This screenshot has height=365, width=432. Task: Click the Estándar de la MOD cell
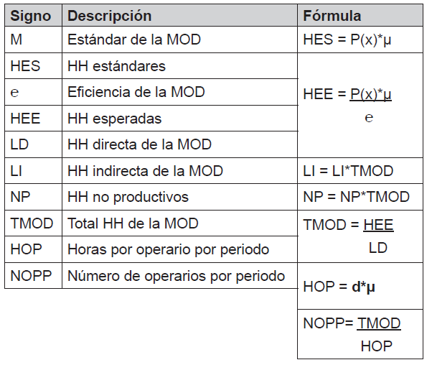coord(133,40)
